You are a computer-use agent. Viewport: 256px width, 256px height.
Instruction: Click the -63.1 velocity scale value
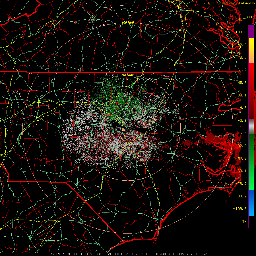[241, 171]
